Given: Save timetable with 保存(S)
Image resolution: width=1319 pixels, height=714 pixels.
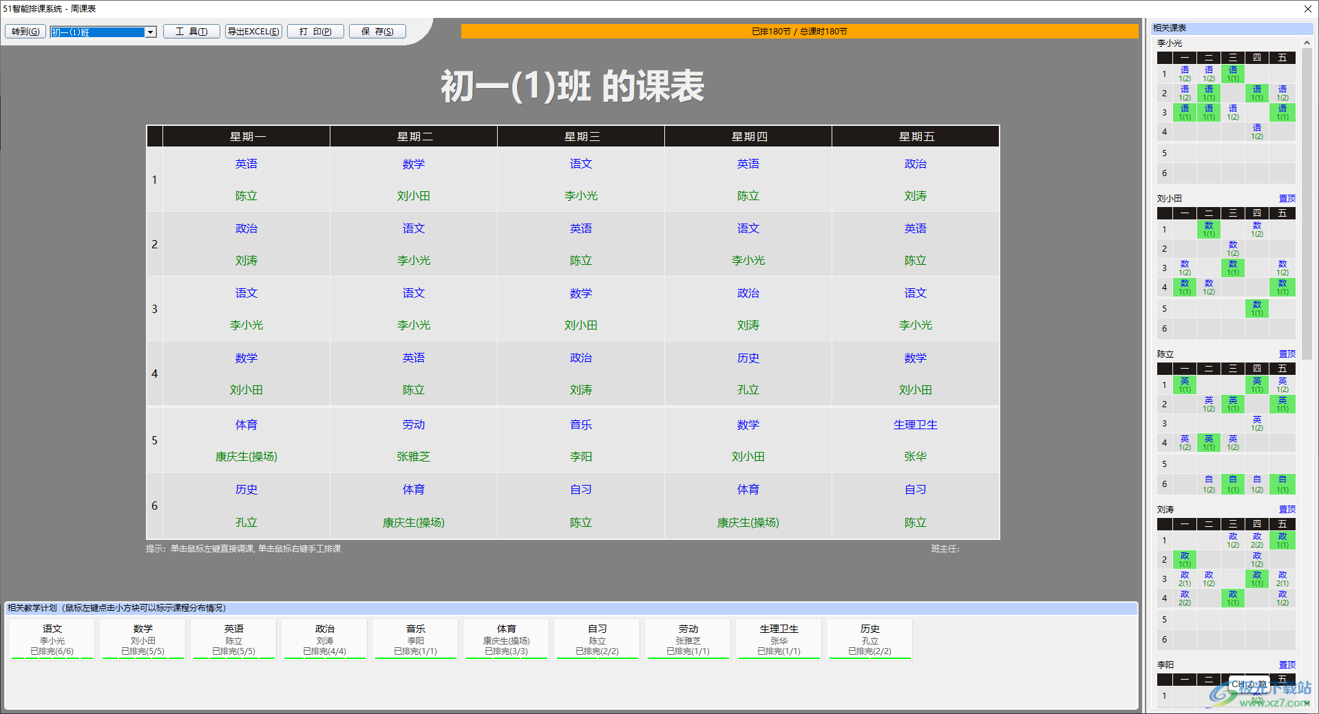Looking at the screenshot, I should [x=377, y=32].
